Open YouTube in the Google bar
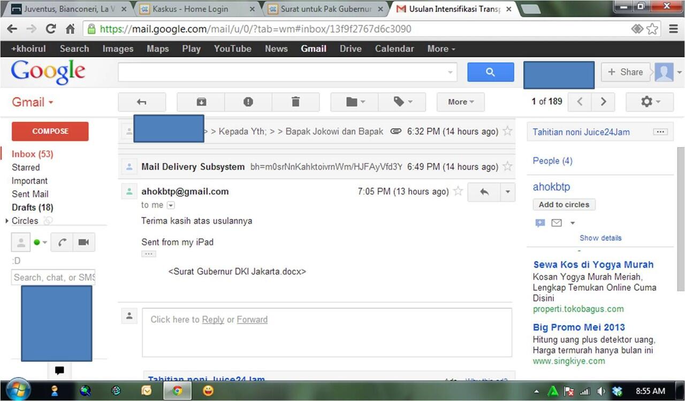Screen dimensions: 685x401 (x=233, y=49)
